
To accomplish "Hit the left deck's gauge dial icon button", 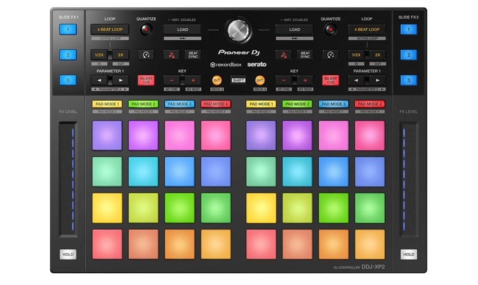I will pos(146,55).
